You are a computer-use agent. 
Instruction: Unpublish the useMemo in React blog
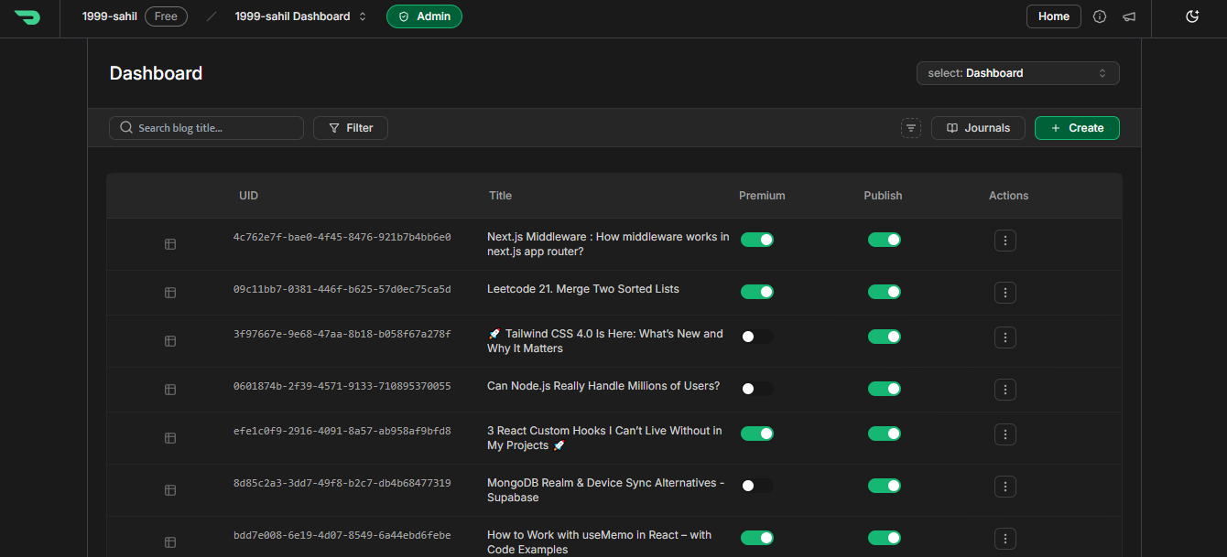pyautogui.click(x=885, y=538)
